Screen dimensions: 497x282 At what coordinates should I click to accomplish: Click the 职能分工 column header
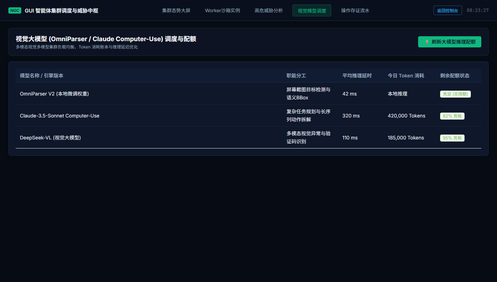296,76
